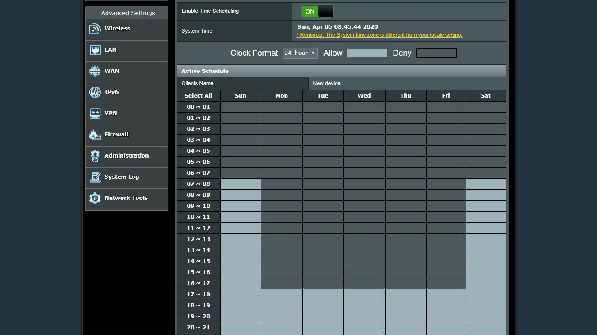This screenshot has height=335, width=597.
Task: Click the Select All header cell
Action: [x=198, y=96]
